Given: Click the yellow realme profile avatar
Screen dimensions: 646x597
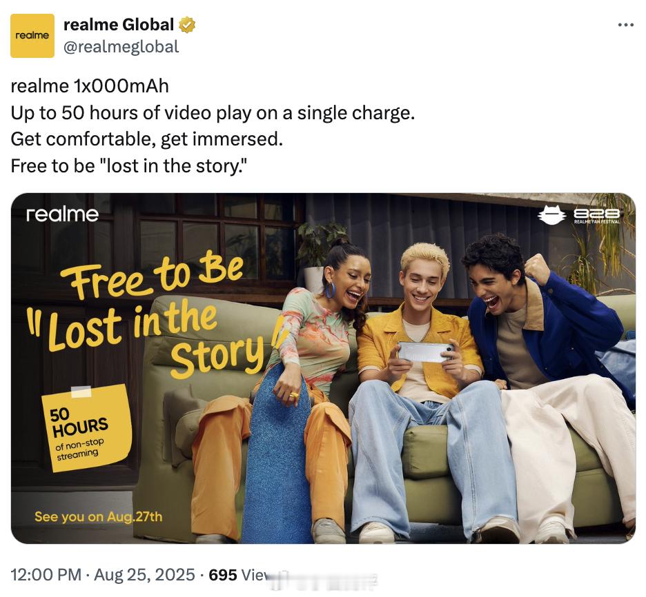Looking at the screenshot, I should click(32, 36).
